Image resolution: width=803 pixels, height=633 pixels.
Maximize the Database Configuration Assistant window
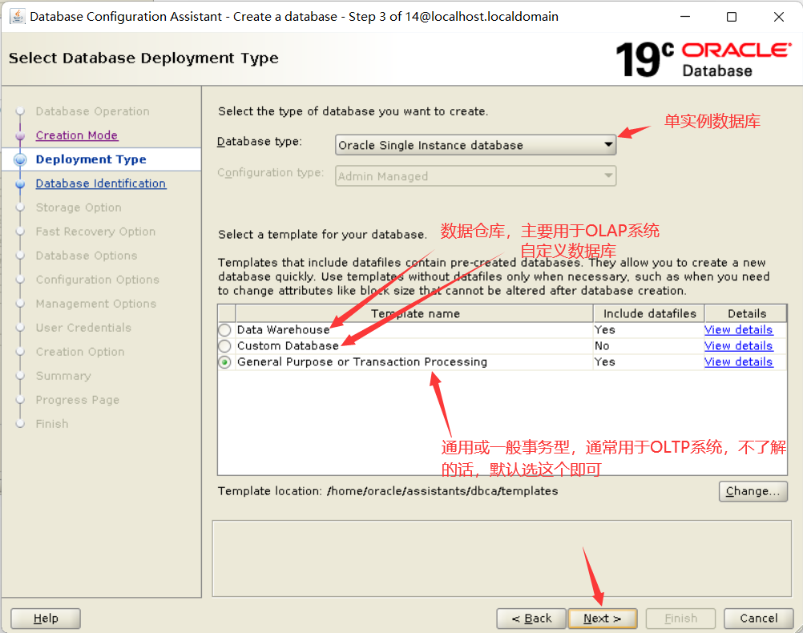[x=732, y=17]
